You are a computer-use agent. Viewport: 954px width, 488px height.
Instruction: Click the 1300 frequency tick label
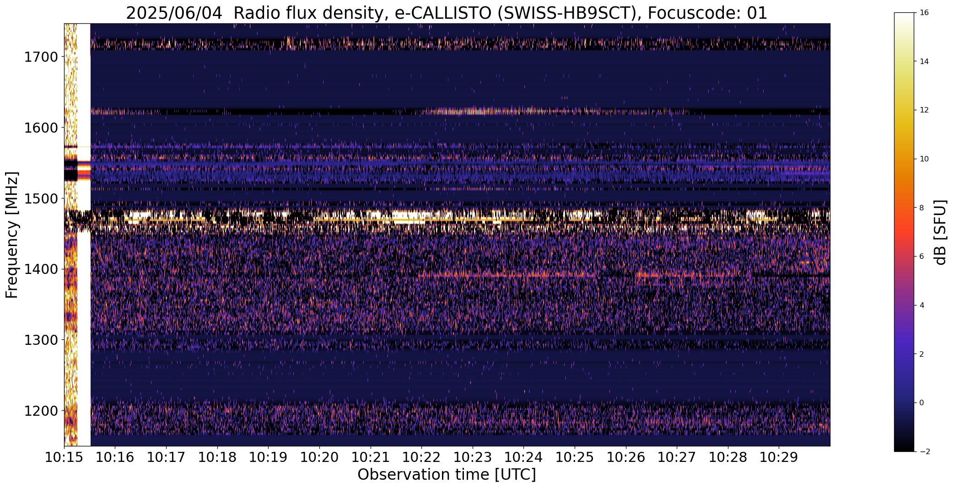click(41, 340)
